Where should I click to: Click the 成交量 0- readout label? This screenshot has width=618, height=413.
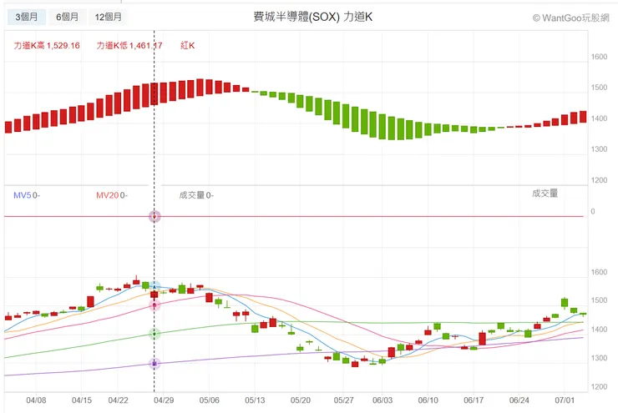click(x=196, y=195)
